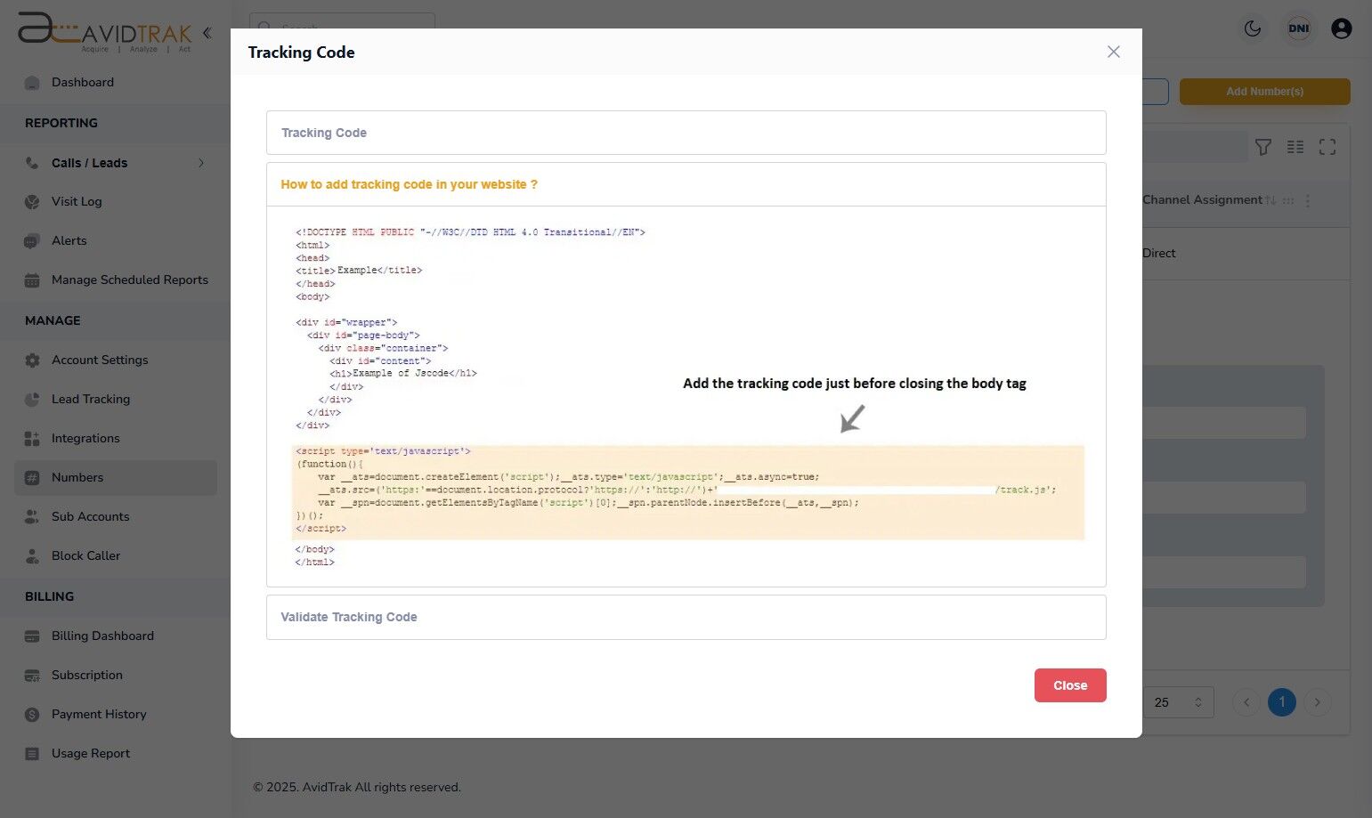The image size is (1372, 818).
Task: Click the Calls / Leads phone icon
Action: pos(32,163)
